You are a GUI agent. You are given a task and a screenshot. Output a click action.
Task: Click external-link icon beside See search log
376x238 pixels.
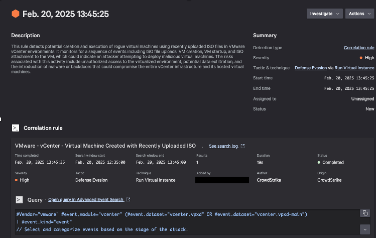pos(243,146)
